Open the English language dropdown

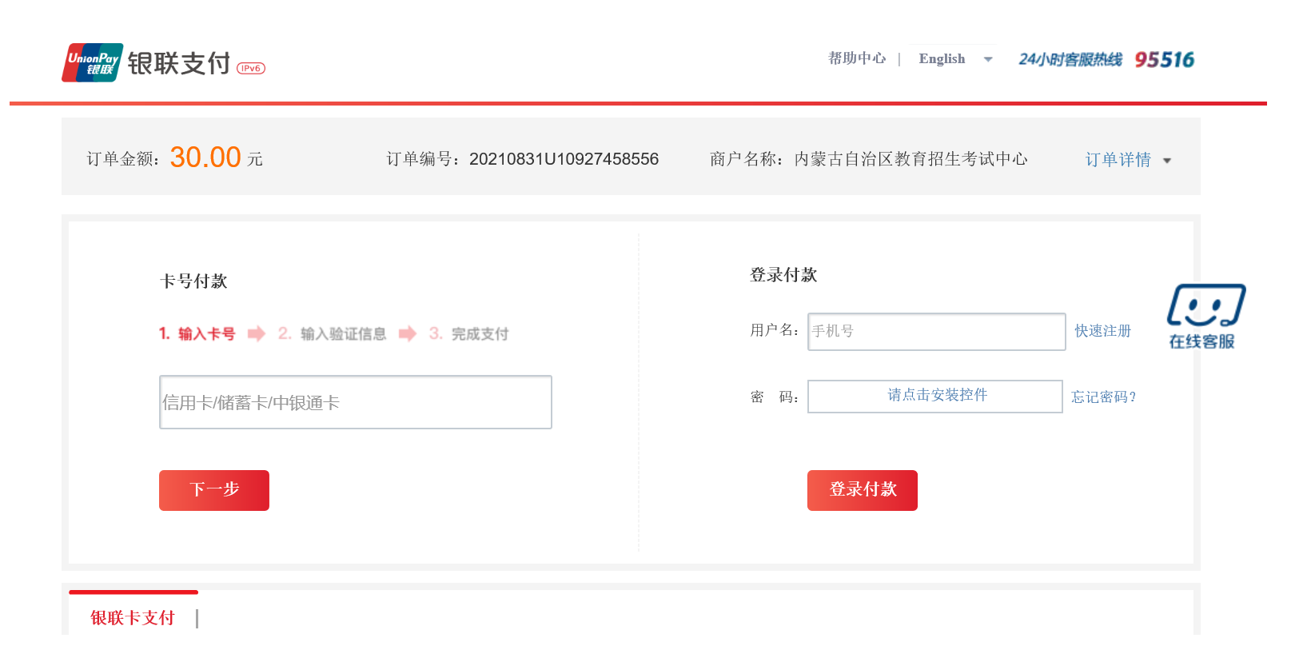coord(942,59)
